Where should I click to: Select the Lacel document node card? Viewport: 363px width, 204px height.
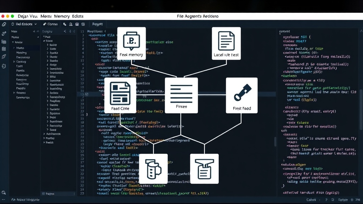(x=226, y=44)
